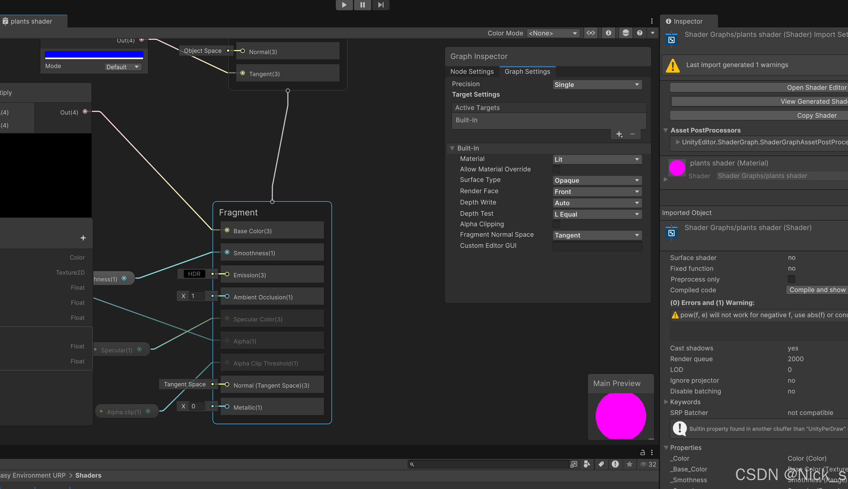Screen dimensions: 848x489
Task: Collapse the Built-In settings section
Action: (x=452, y=148)
